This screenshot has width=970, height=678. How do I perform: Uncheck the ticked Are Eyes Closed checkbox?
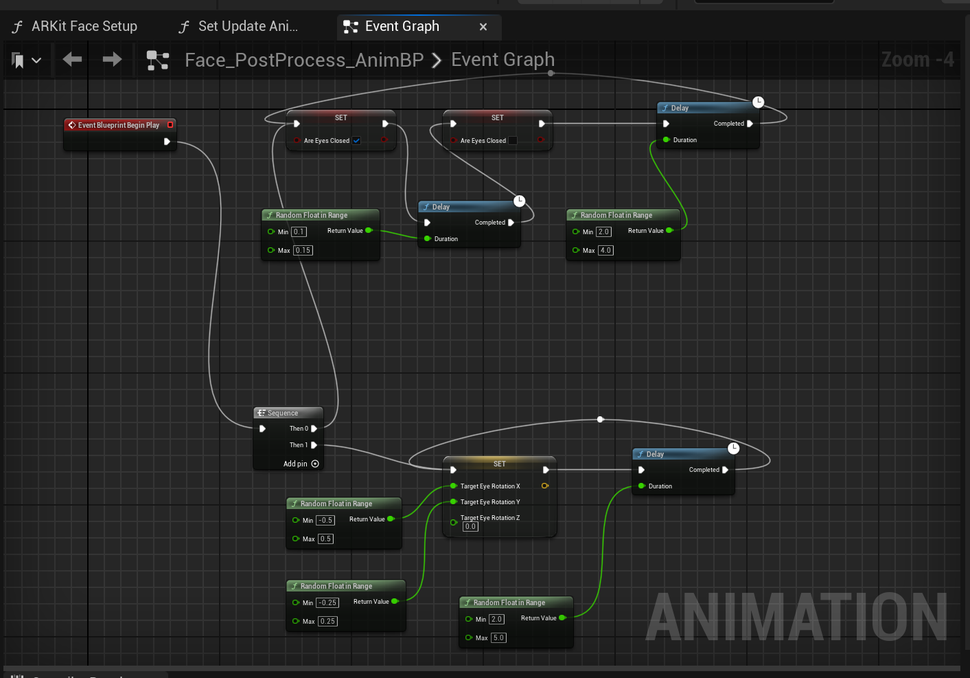[x=356, y=141]
